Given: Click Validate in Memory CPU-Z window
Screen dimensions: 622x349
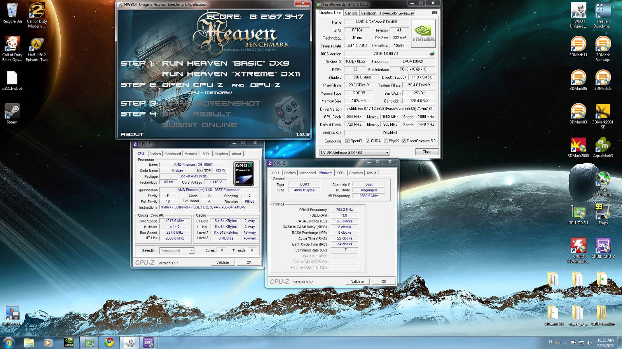Looking at the screenshot, I should (357, 281).
